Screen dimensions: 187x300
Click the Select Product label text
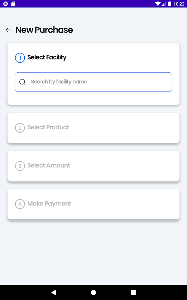48,127
